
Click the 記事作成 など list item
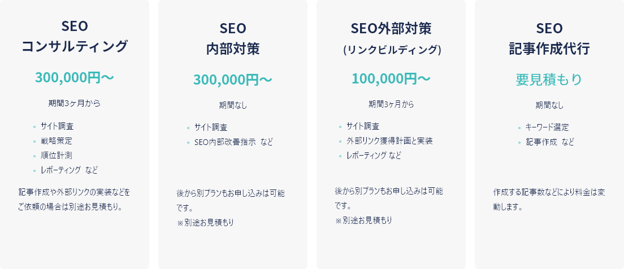550,142
